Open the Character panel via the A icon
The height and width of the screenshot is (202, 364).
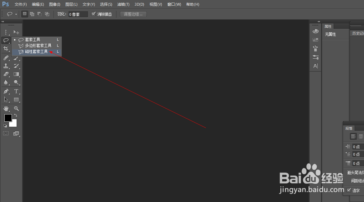(x=315, y=66)
